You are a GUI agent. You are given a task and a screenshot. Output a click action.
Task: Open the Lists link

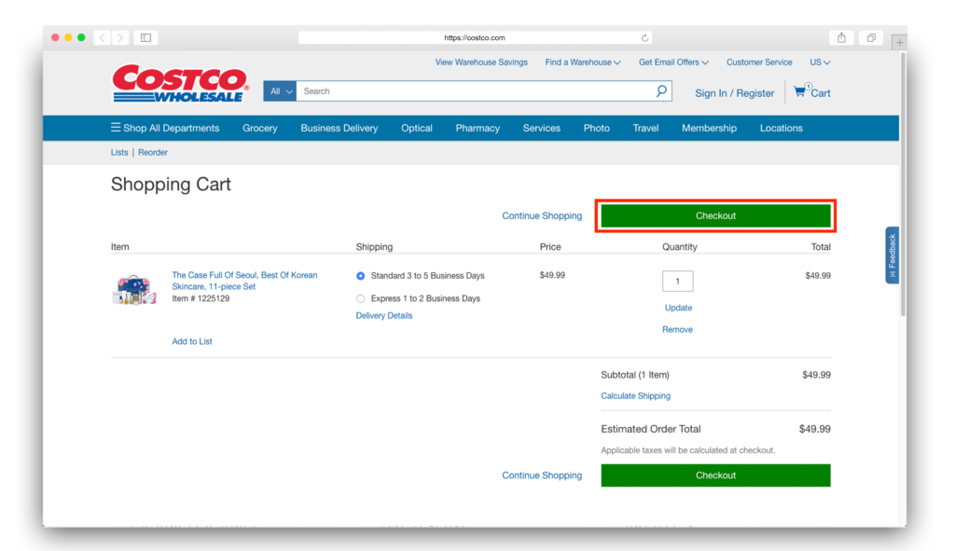[119, 152]
